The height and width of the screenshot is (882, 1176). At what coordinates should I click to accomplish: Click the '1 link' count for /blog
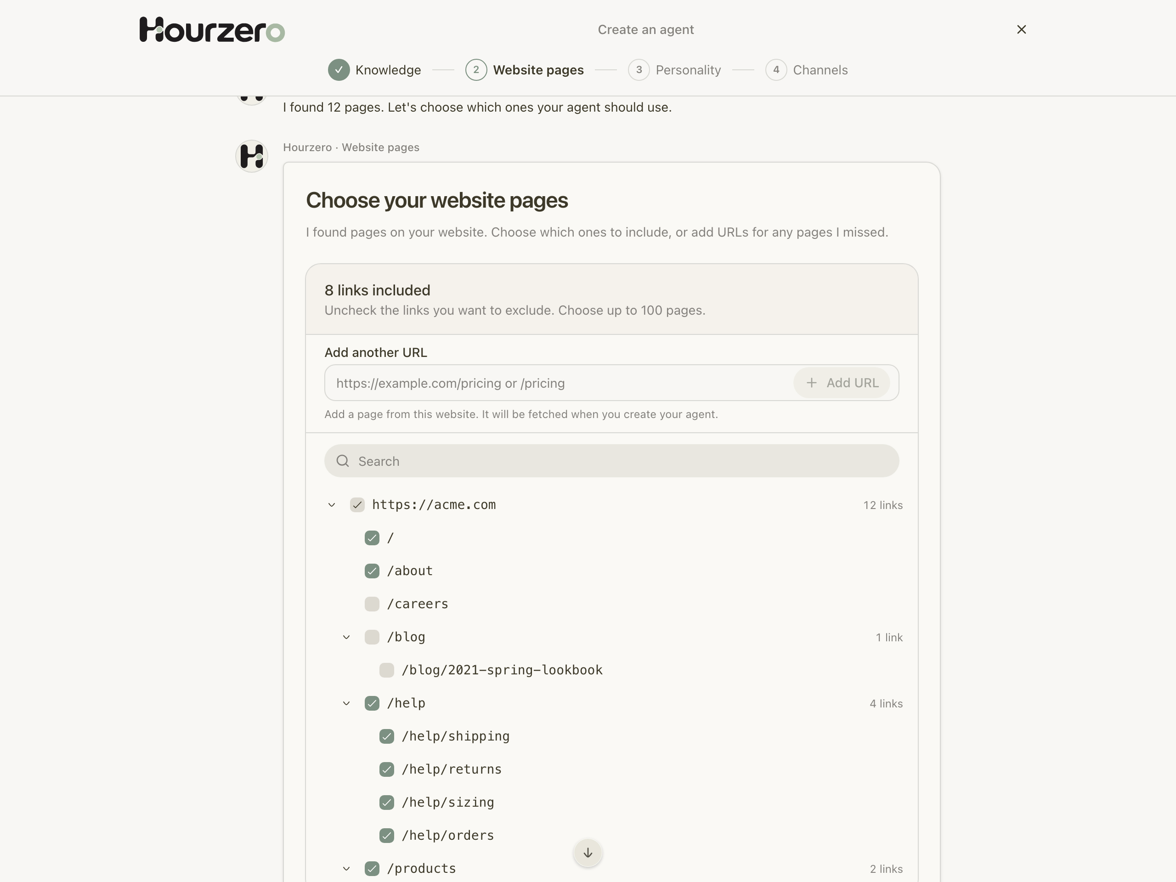889,638
